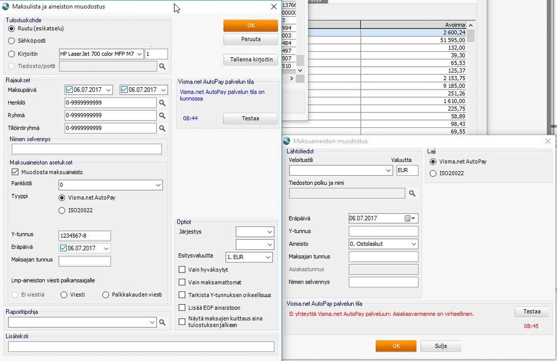Click scroll up arrow of Avoinna table
The image size is (557, 361).
click(x=471, y=25)
